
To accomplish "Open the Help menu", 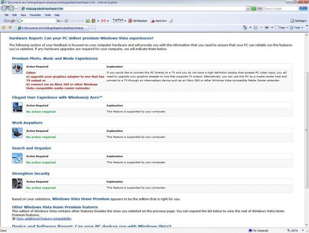I will pos(57,15).
